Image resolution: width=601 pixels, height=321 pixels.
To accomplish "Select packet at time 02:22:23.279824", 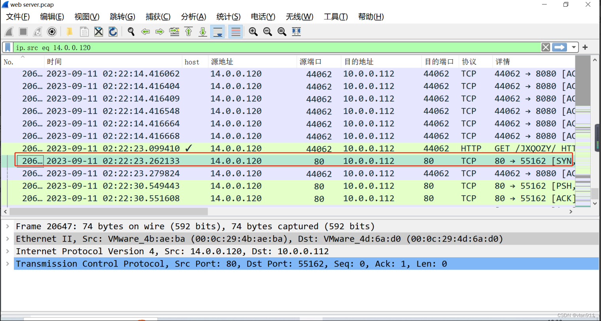I will [x=288, y=174].
